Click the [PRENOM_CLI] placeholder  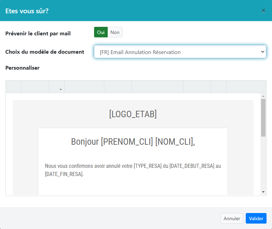127,142
